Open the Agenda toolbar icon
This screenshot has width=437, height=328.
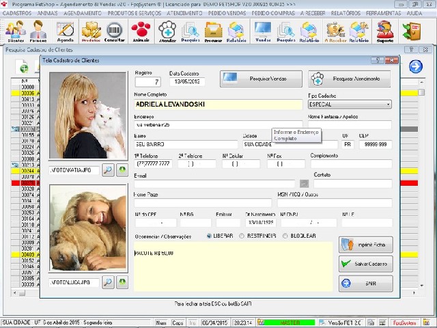(x=66, y=31)
